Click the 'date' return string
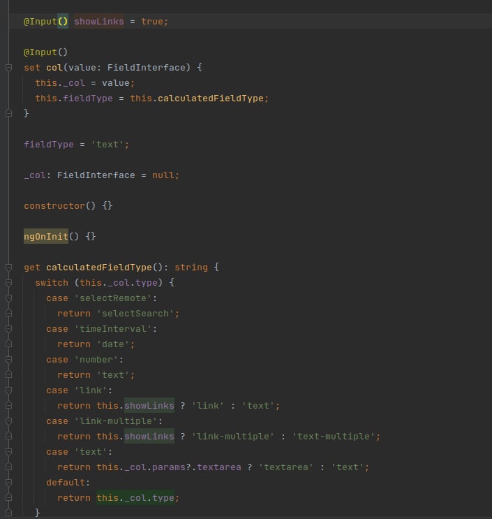Viewport: 492px width, 519px height. (113, 344)
